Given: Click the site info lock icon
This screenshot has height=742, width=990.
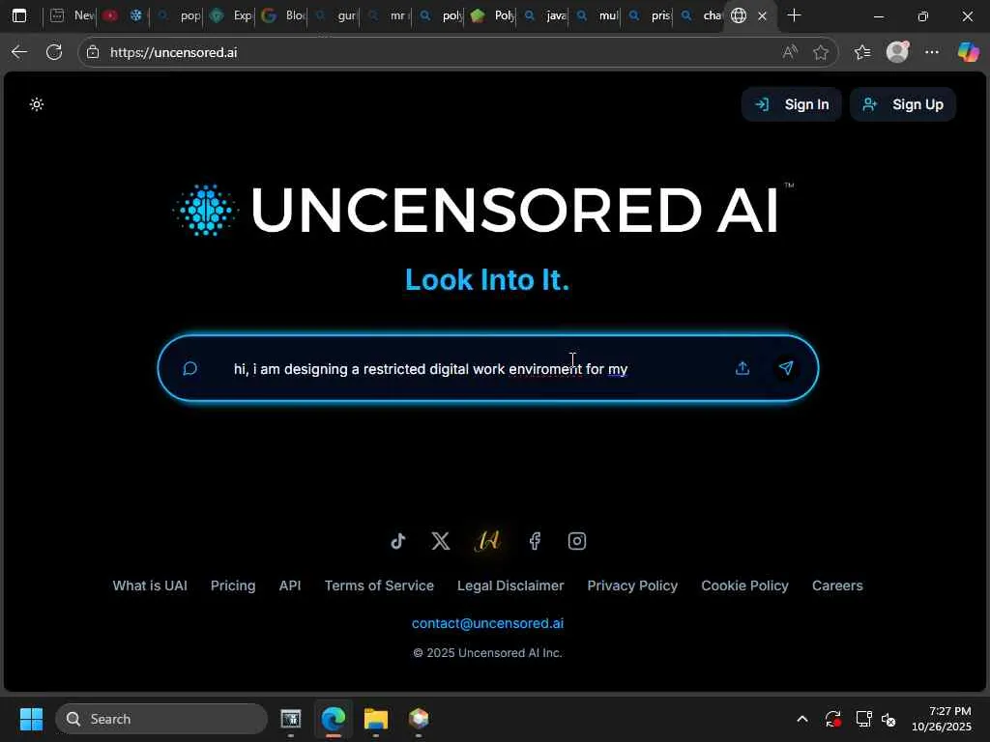Looking at the screenshot, I should 93,52.
